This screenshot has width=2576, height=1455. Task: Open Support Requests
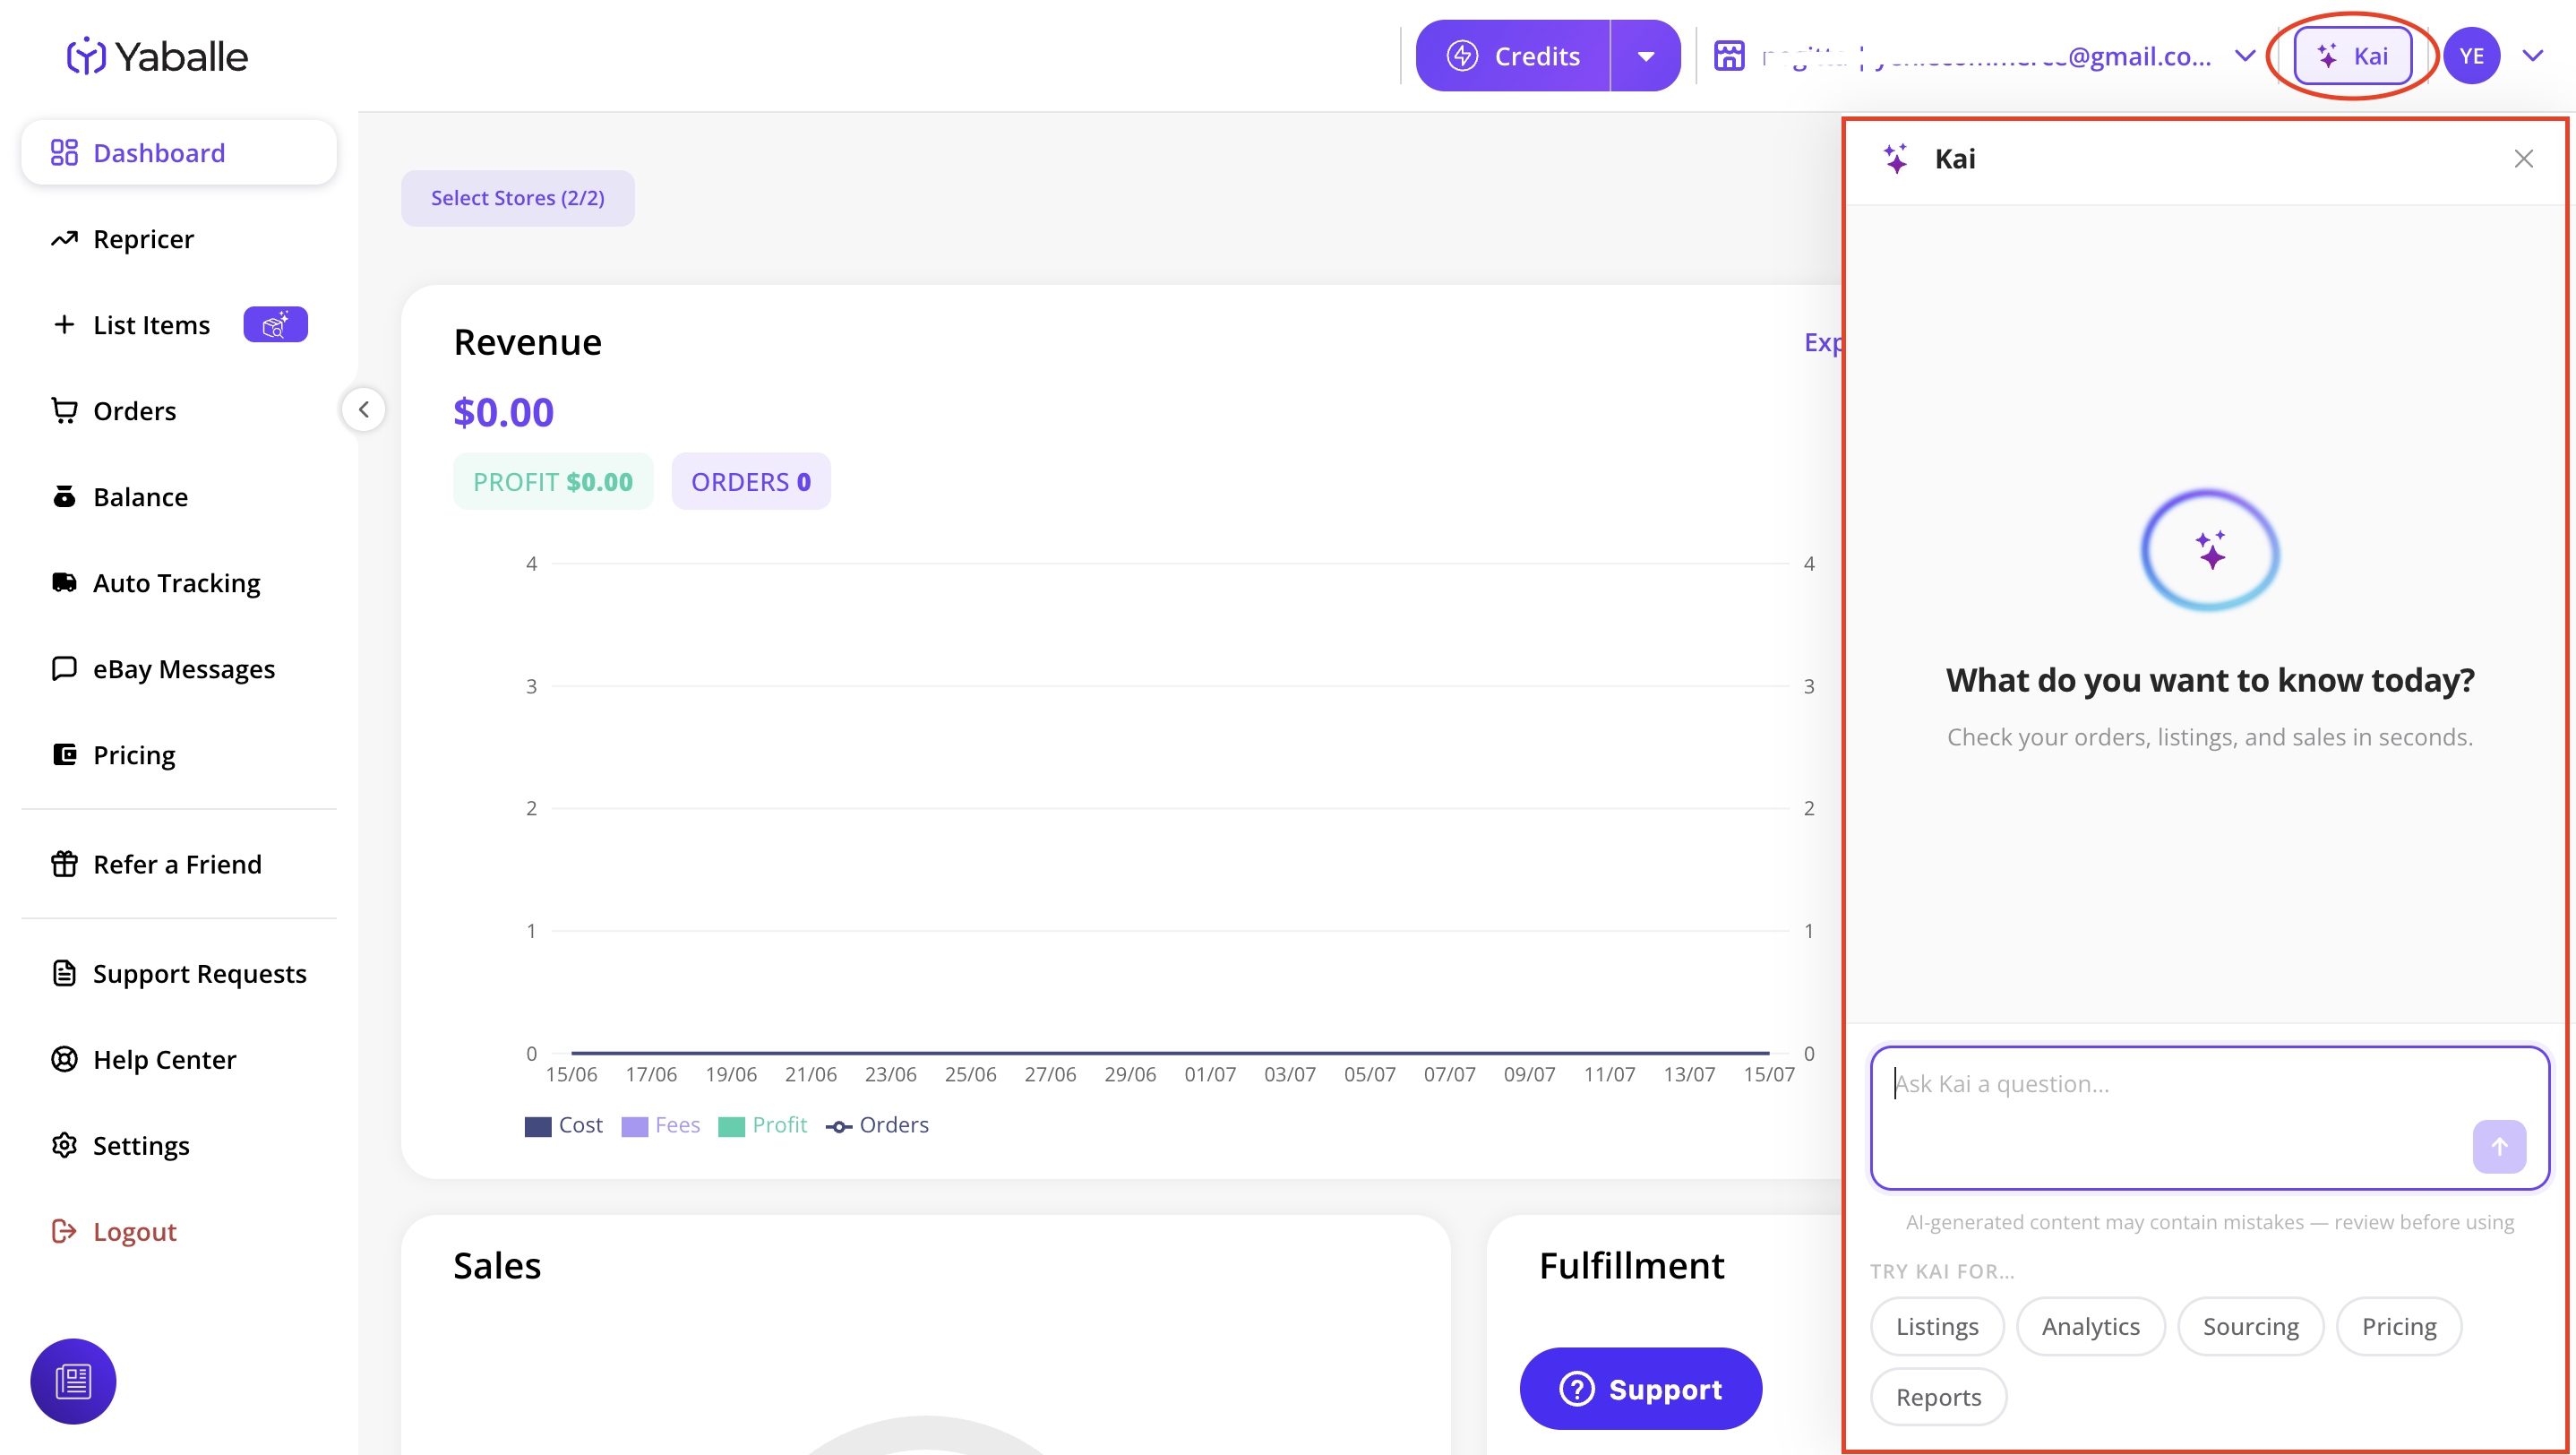point(199,974)
